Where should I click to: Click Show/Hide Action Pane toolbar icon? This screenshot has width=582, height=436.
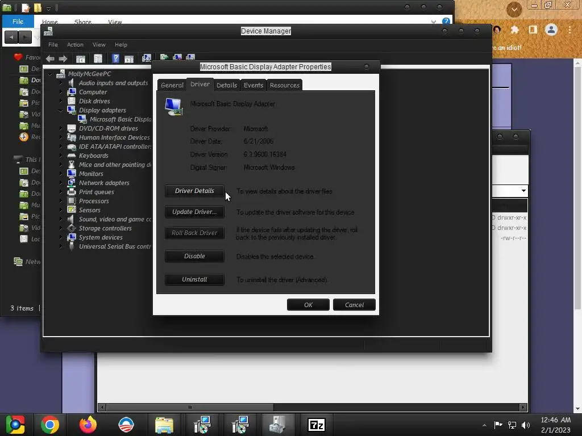tap(129, 58)
